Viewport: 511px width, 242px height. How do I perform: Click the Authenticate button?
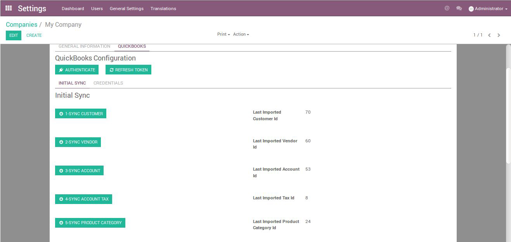pyautogui.click(x=77, y=70)
